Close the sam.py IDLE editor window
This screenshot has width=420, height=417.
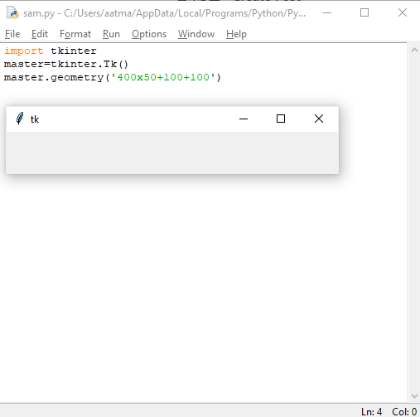(403, 12)
